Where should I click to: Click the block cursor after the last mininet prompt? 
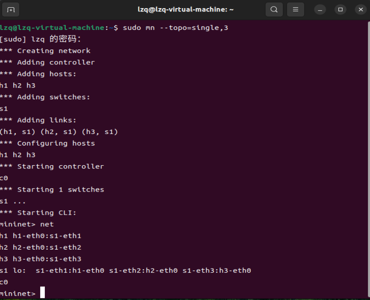[x=42, y=292]
